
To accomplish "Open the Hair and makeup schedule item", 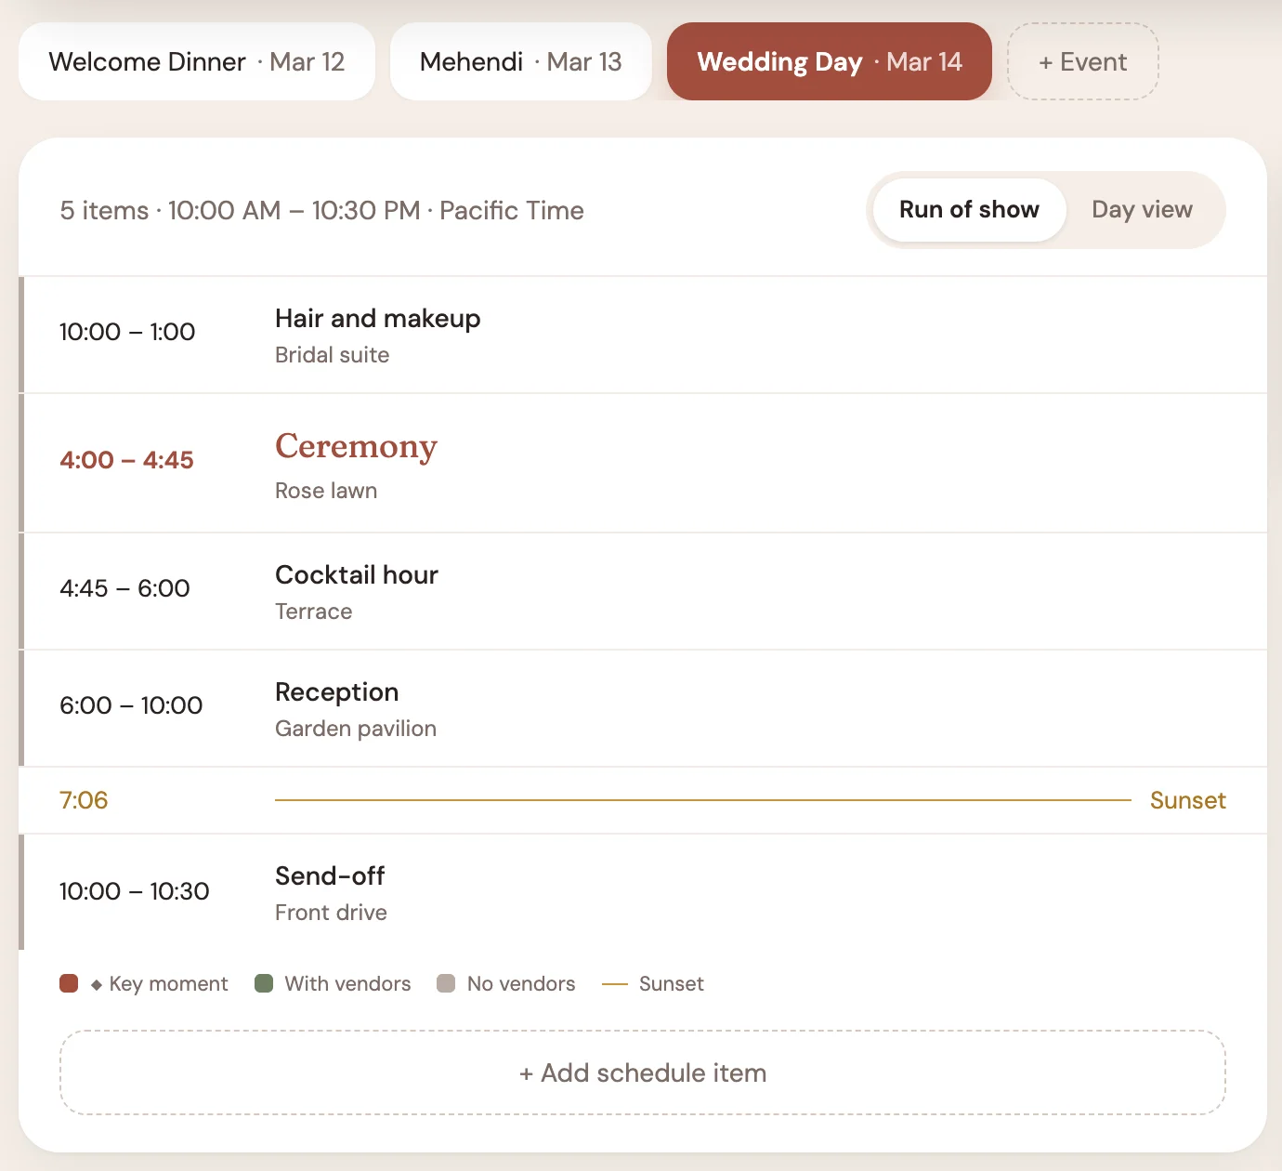I will point(643,335).
